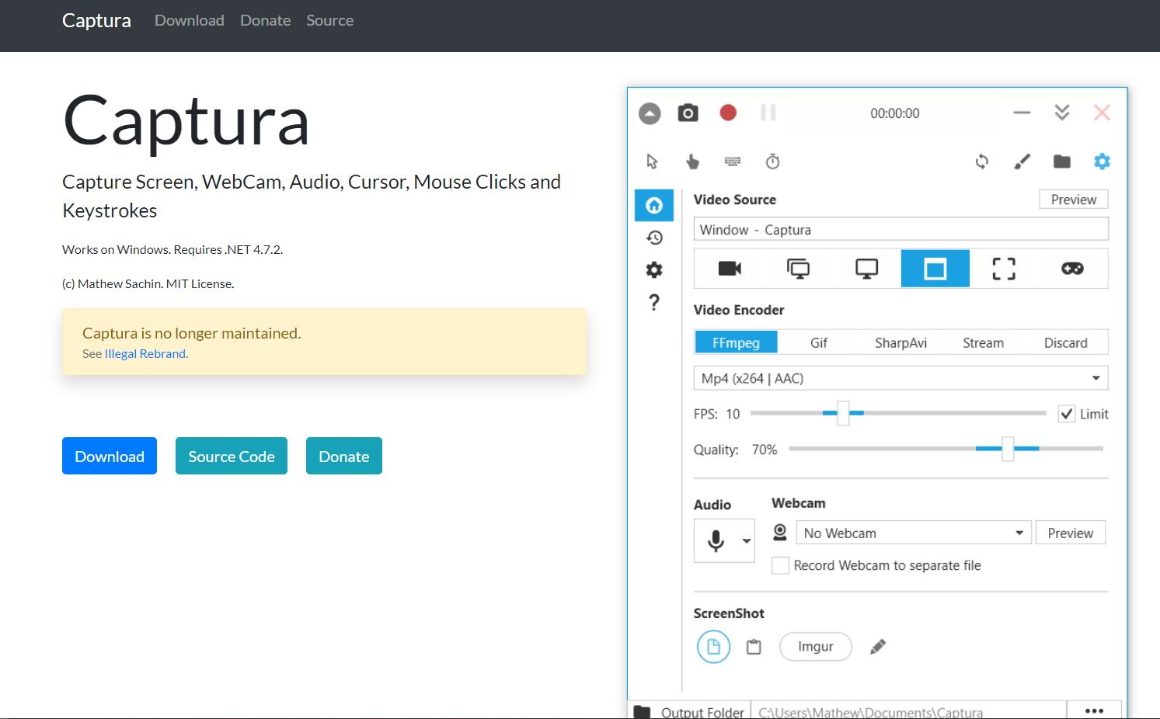Image resolution: width=1160 pixels, height=719 pixels.
Task: Open the timer stopwatch icon
Action: (x=772, y=162)
